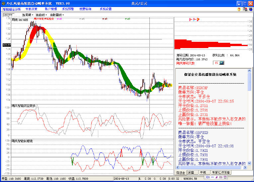254x182 pixels.
Task: Click the yellow triangle play icon
Action: (x=198, y=20)
